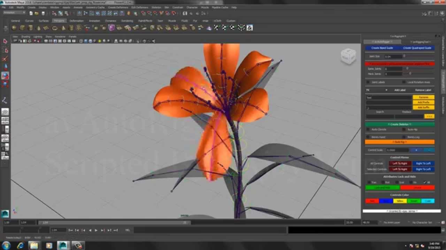This screenshot has width=446, height=250.
Task: Open the FK label type dropdown
Action: click(377, 90)
